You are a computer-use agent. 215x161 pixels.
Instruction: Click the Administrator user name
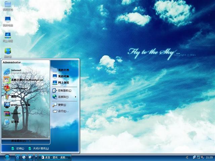click(x=12, y=62)
